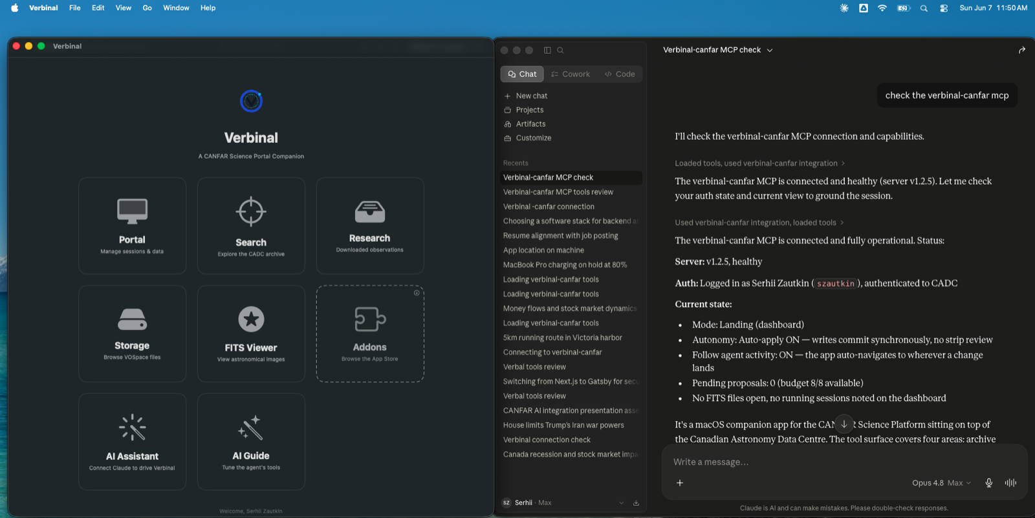Open Projects in the sidebar
1035x518 pixels.
tap(571, 110)
